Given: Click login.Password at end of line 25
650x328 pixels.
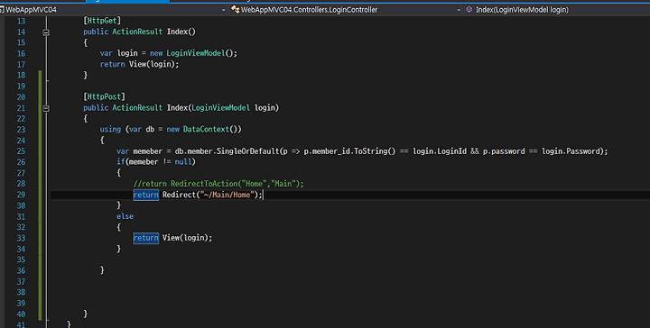Looking at the screenshot, I should click(x=571, y=151).
